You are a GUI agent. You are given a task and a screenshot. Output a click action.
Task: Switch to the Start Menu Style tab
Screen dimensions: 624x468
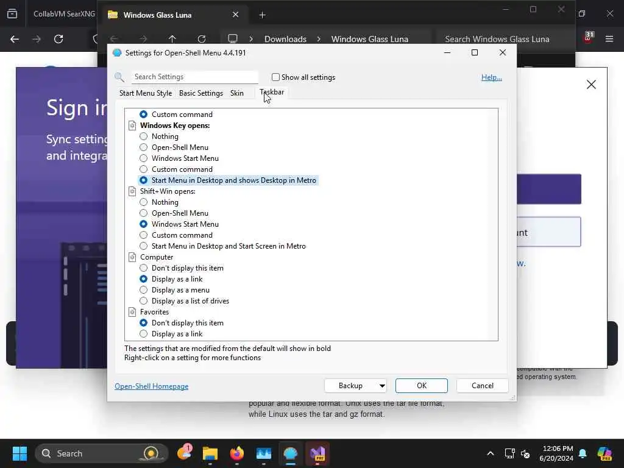(146, 93)
